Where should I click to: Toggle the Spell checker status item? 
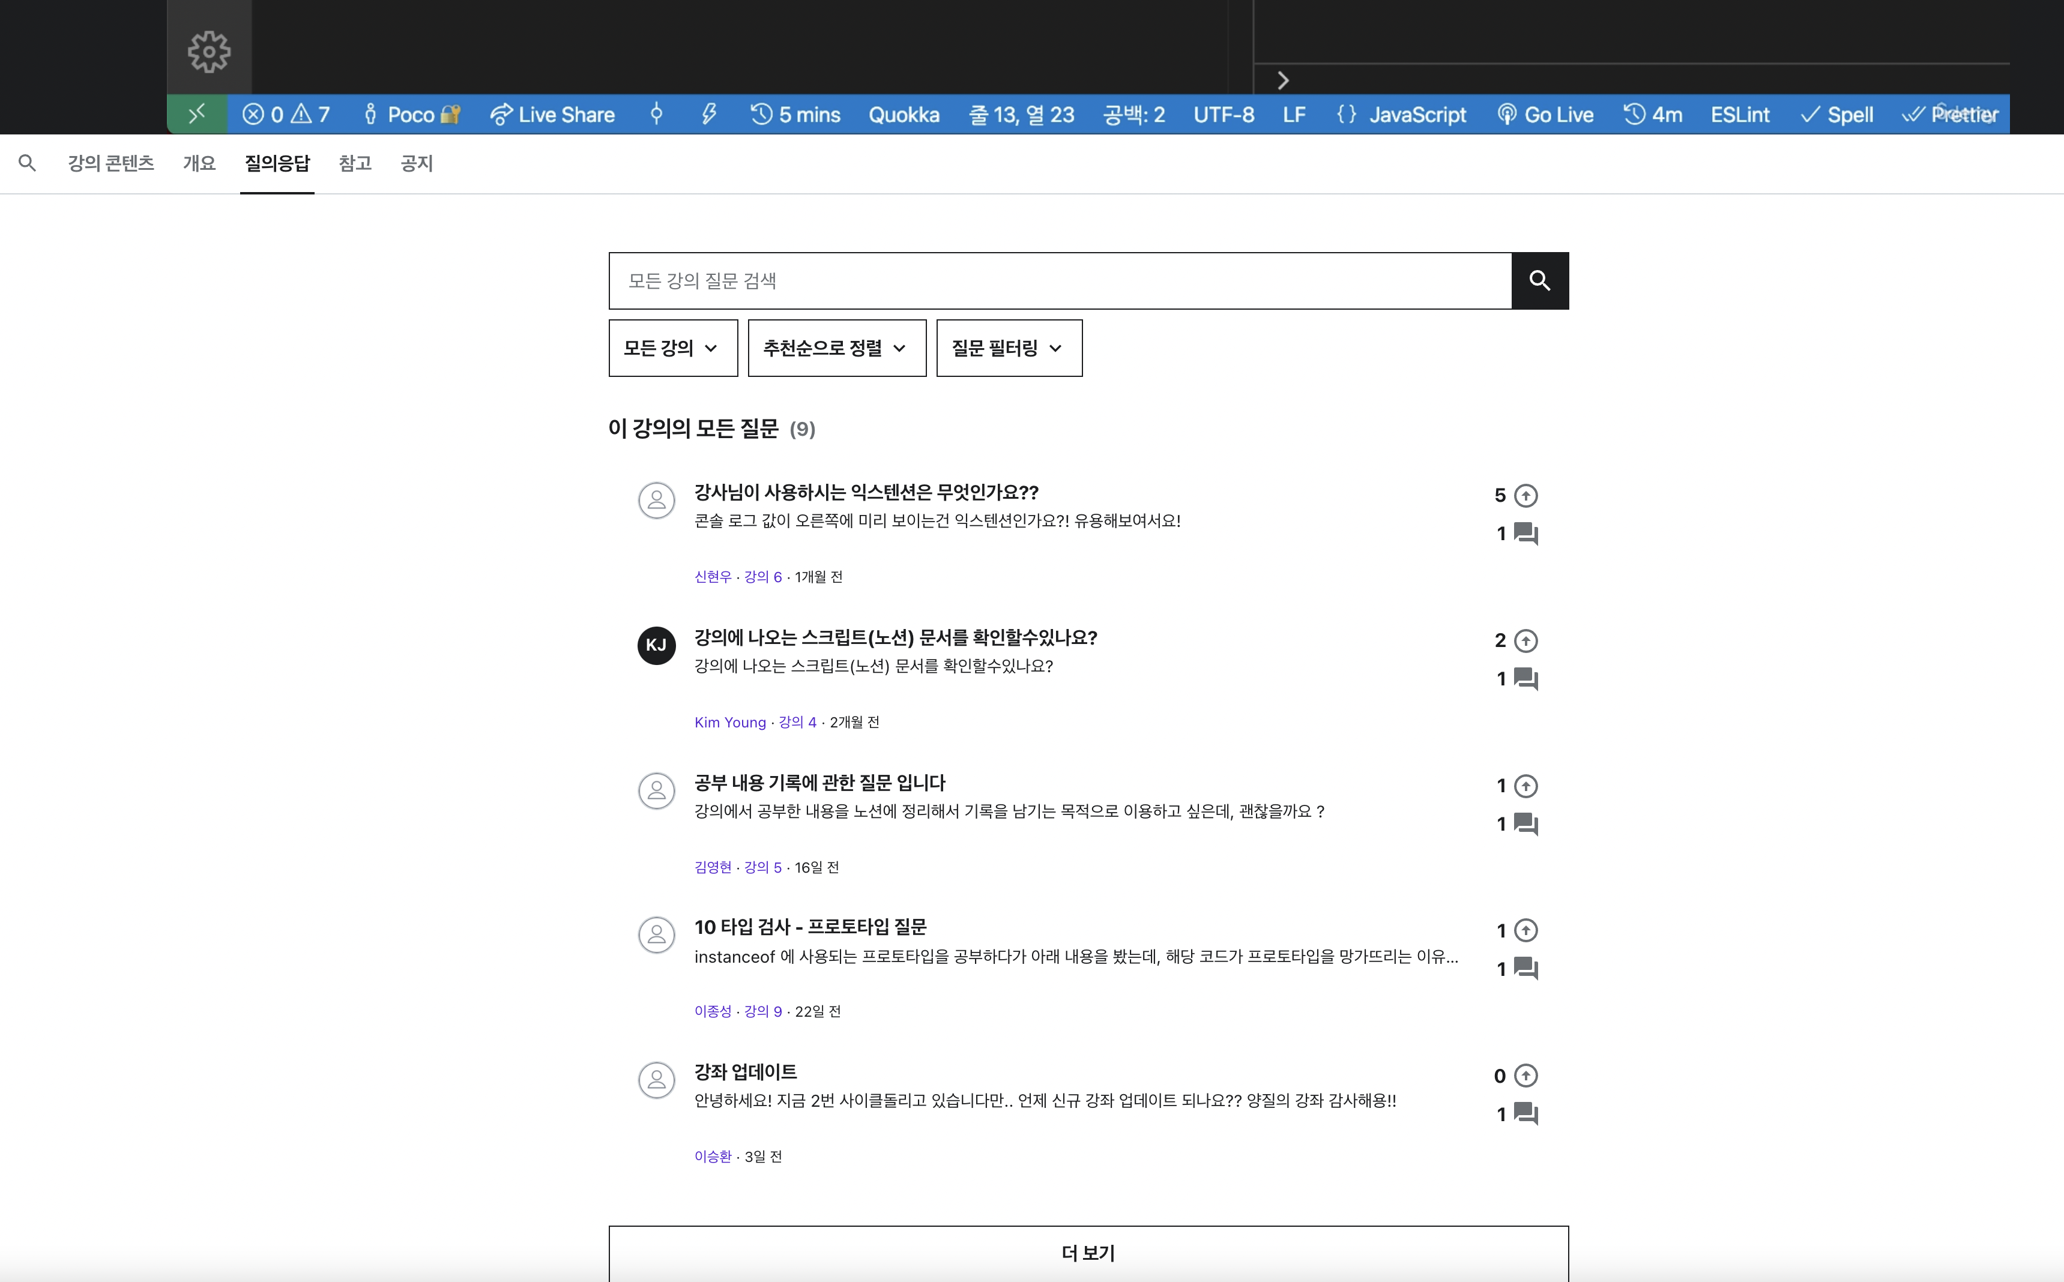point(1836,115)
